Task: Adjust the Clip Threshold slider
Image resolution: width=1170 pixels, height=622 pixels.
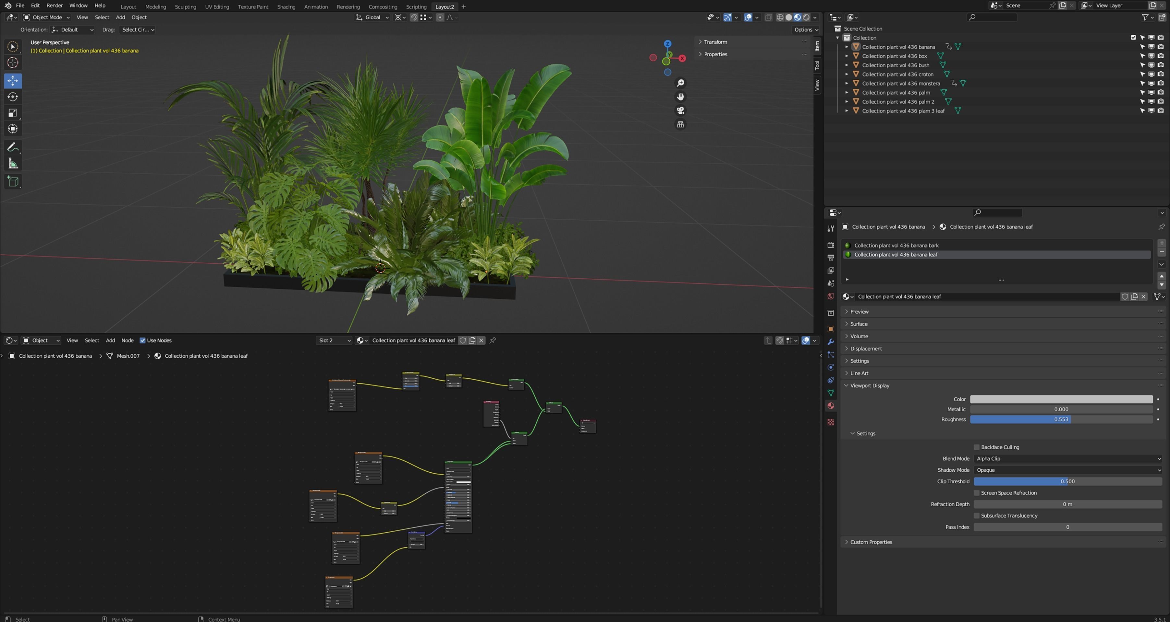Action: 1067,481
